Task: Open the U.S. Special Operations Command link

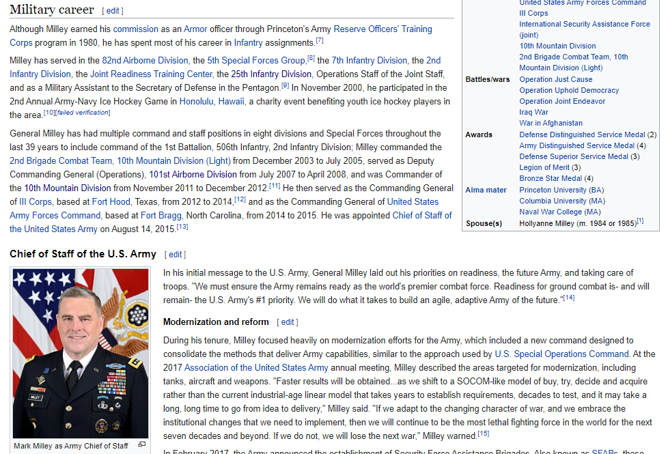Action: pos(561,354)
